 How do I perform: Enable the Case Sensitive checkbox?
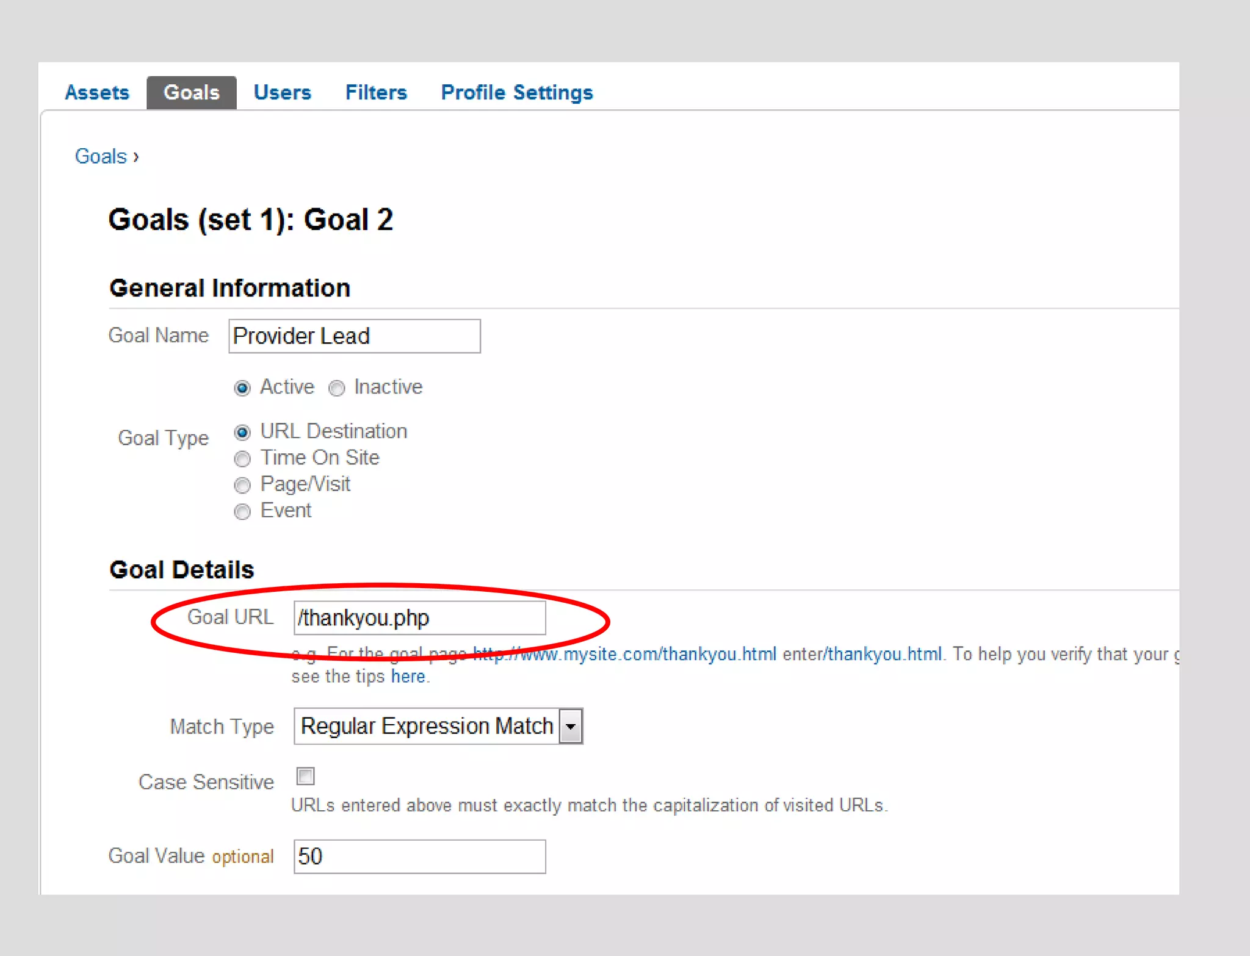point(306,777)
